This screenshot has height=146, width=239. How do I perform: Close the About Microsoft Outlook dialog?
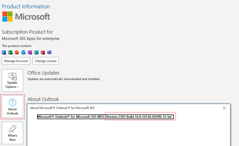tap(224, 108)
